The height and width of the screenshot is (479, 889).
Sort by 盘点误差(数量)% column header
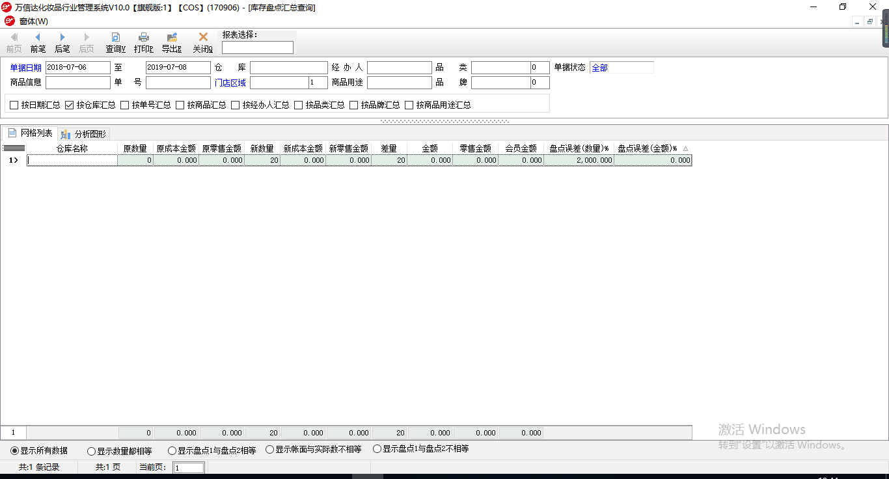pos(579,148)
